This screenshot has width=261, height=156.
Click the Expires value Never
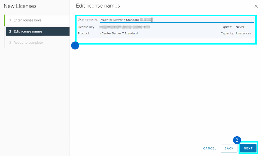click(240, 27)
